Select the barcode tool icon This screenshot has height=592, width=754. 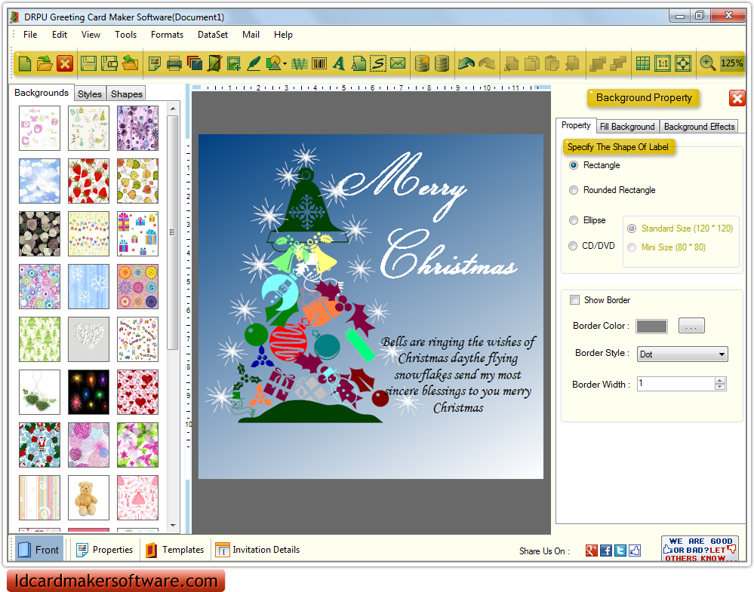point(319,64)
